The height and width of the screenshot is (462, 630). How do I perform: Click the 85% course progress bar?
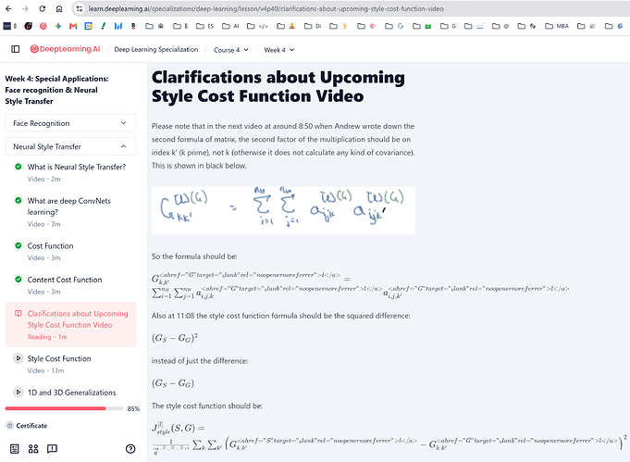point(64,408)
